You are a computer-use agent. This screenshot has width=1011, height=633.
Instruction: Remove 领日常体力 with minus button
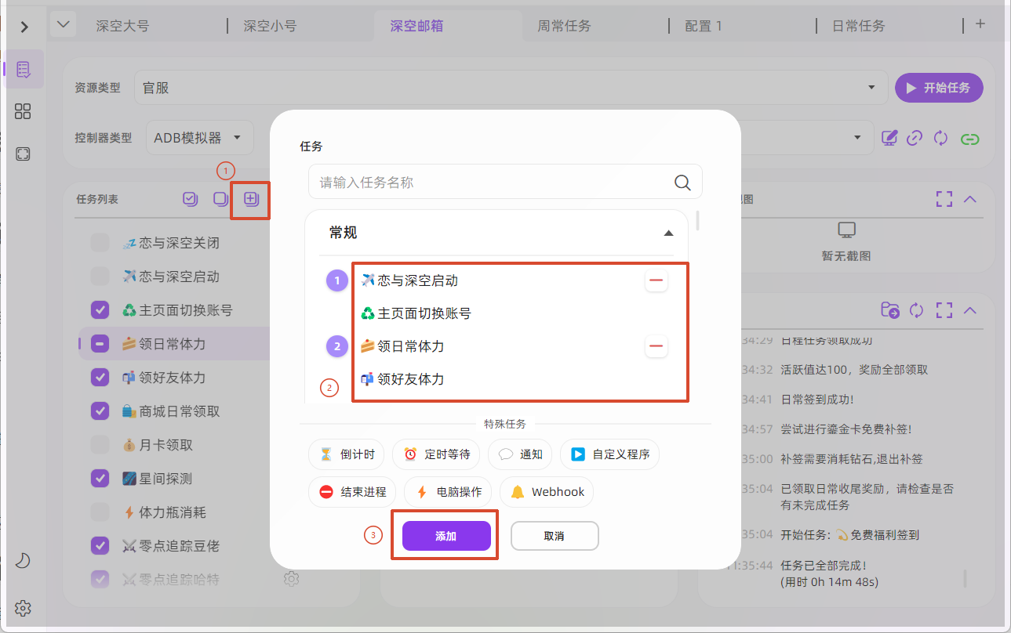(x=656, y=346)
